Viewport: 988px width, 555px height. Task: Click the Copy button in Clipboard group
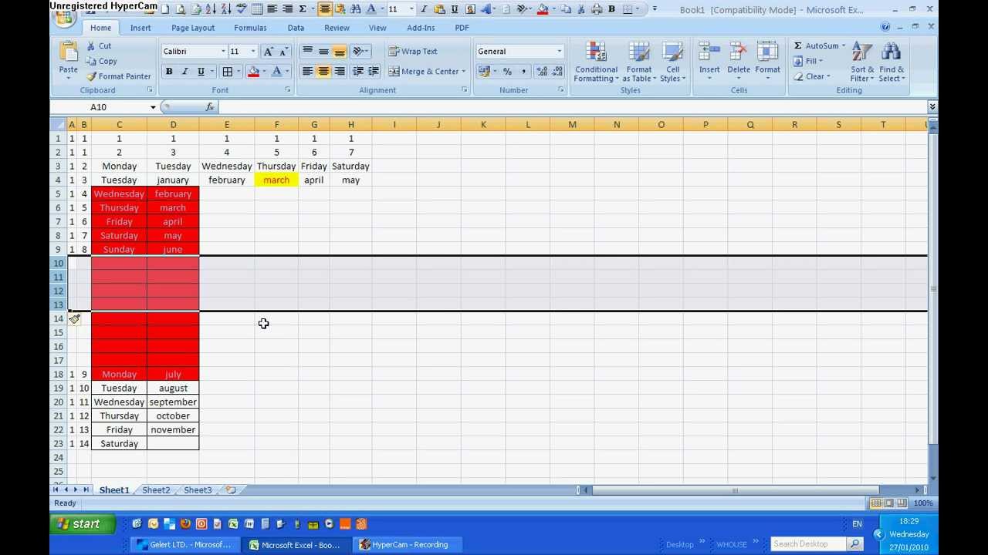click(102, 62)
